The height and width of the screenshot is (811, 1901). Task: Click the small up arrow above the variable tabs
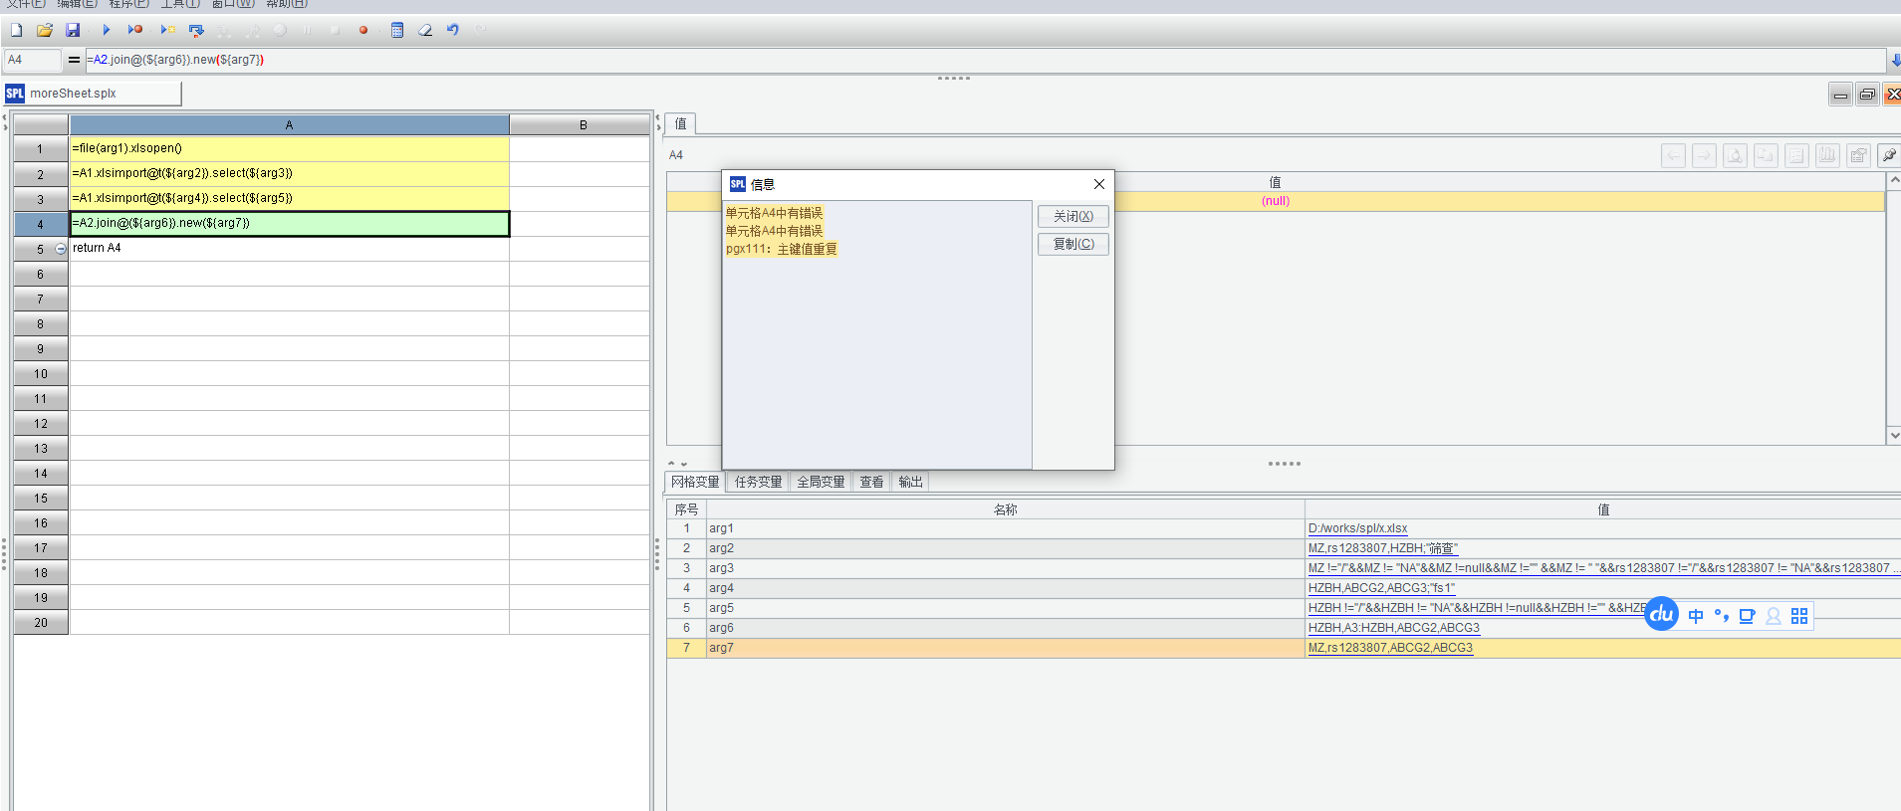click(x=672, y=464)
